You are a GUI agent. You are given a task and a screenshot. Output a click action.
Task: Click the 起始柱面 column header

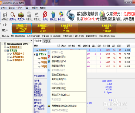click(x=87, y=46)
